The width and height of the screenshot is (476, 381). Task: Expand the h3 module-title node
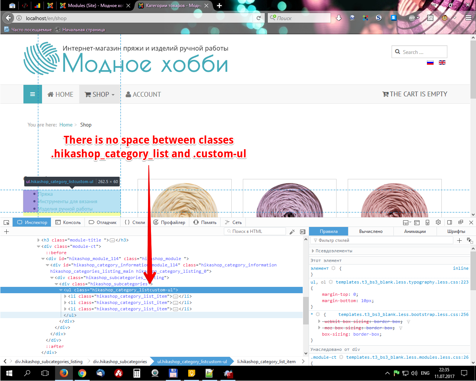pyautogui.click(x=38, y=240)
